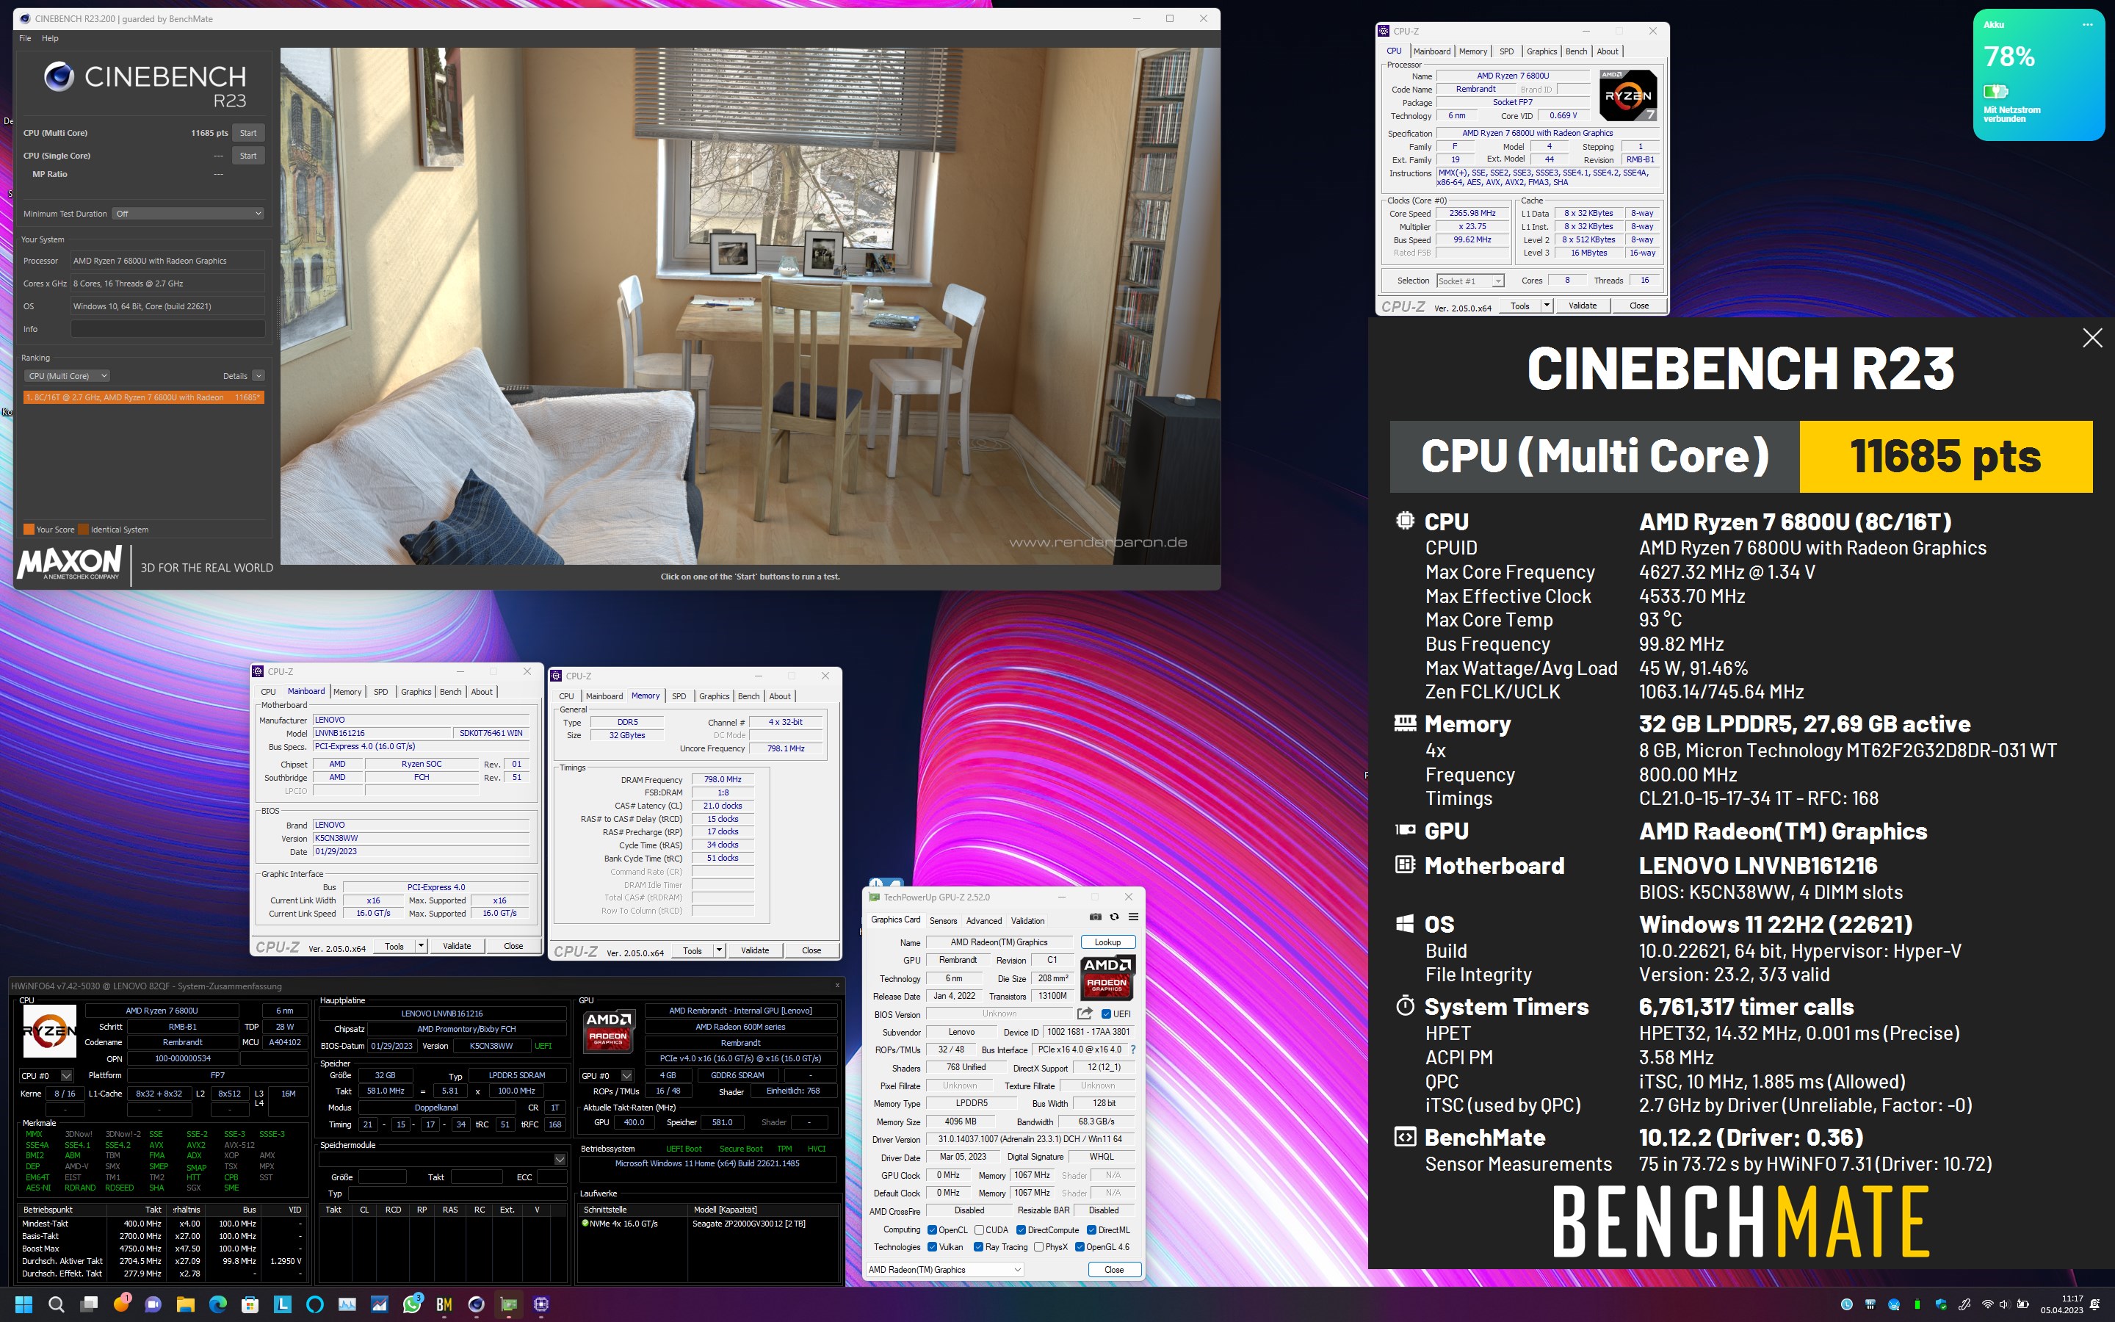Switch to CPU-Z in the taskbar
This screenshot has height=1322, width=2115.
[541, 1304]
